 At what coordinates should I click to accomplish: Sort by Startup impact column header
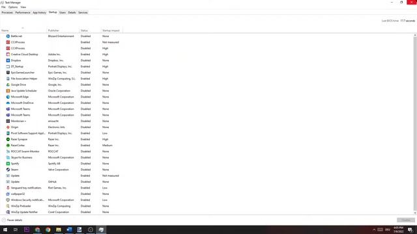tap(111, 31)
